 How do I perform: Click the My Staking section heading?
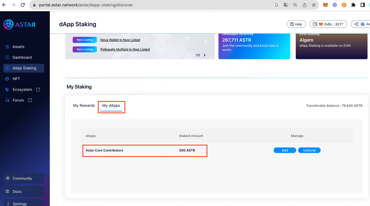79,87
